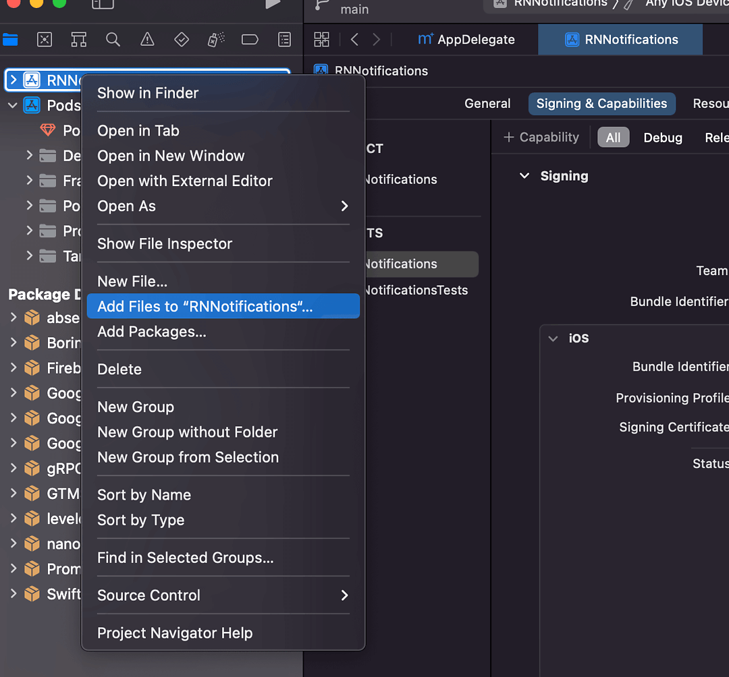
Task: Open the Report navigator list icon
Action: pos(284,39)
